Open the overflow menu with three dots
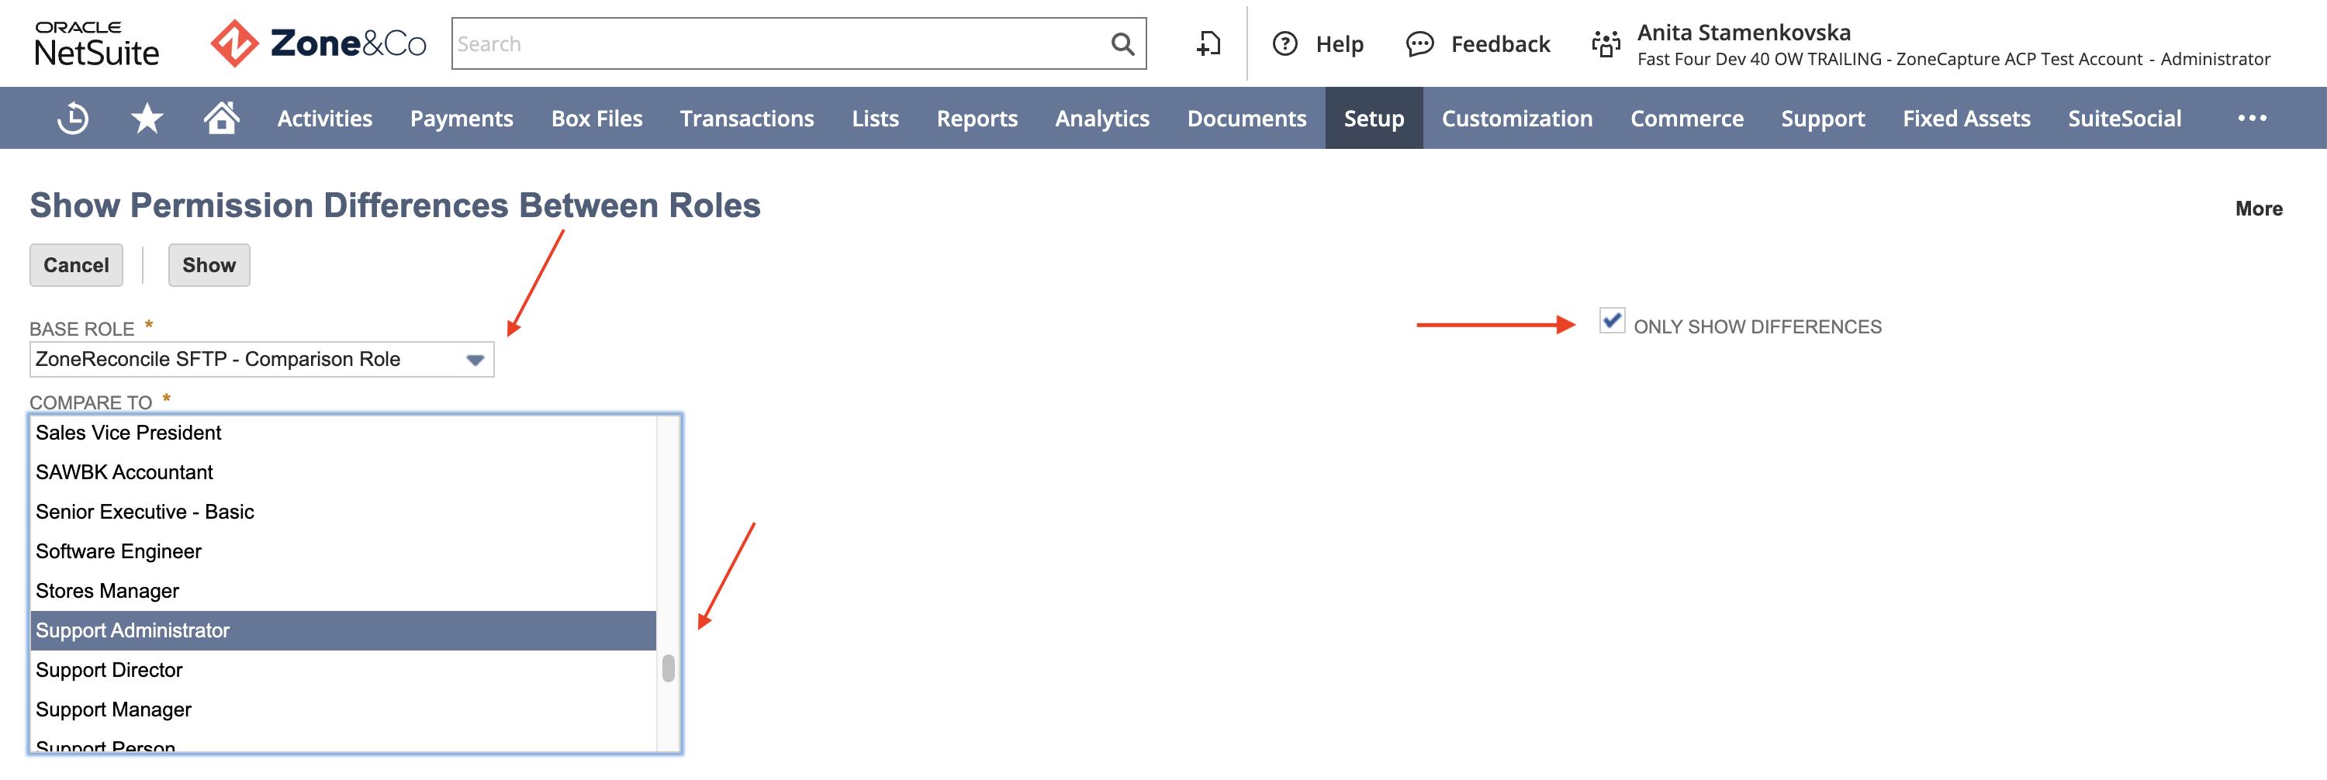2327x780 pixels. pyautogui.click(x=2253, y=117)
